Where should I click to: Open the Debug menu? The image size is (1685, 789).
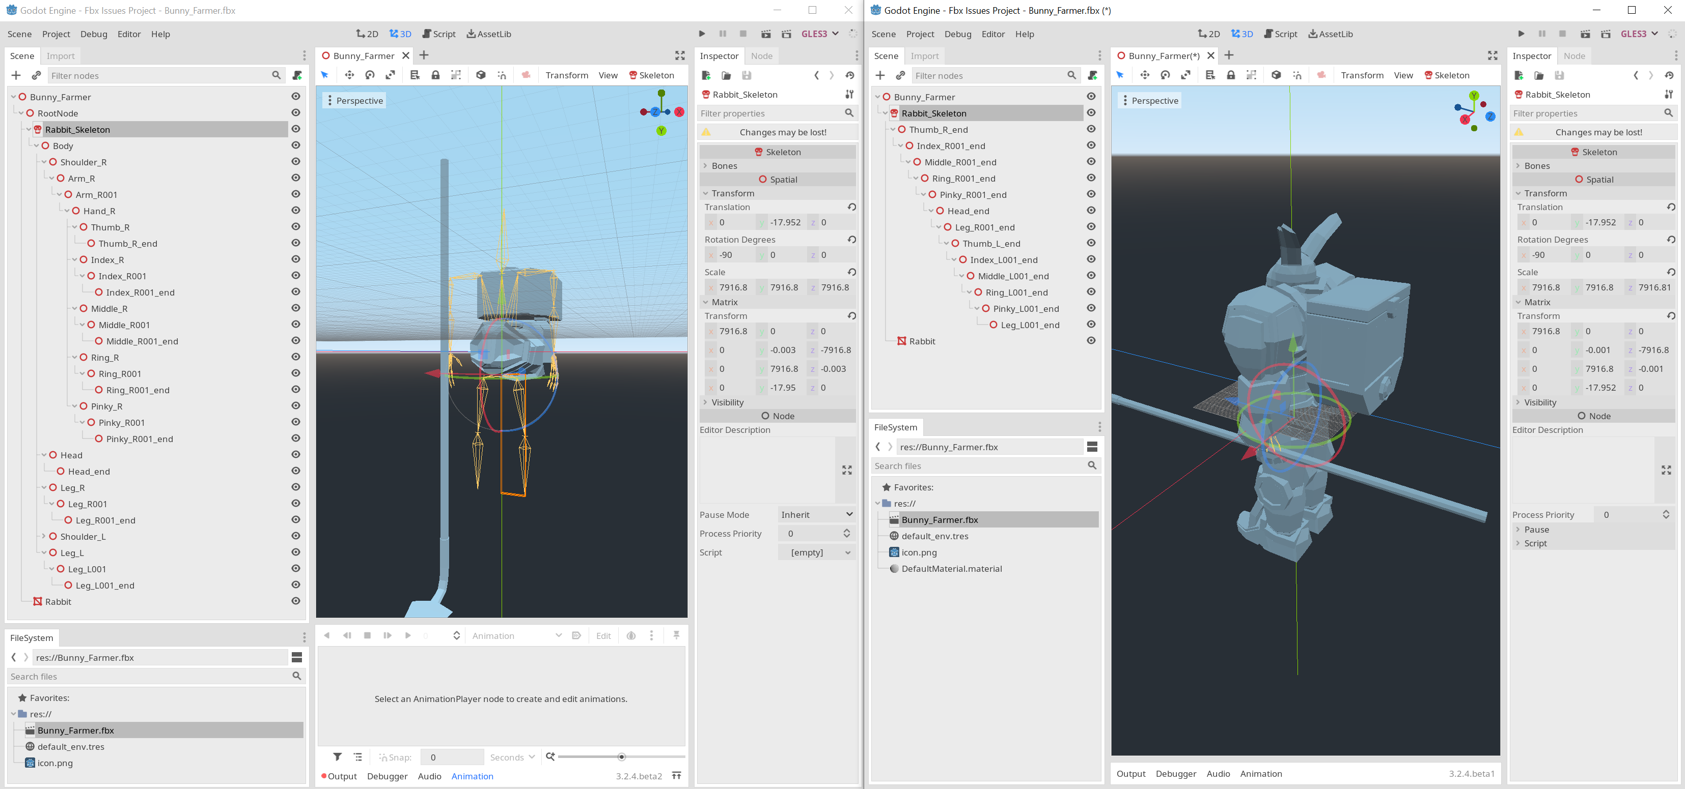click(94, 34)
